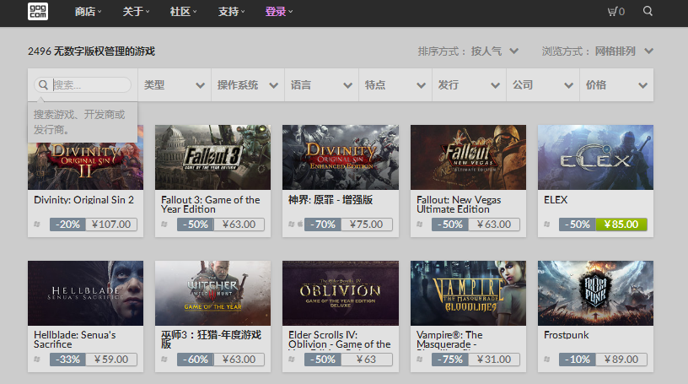Screen dimensions: 688x384
Task: Open the 操作系统 filter dropdown
Action: click(x=247, y=85)
